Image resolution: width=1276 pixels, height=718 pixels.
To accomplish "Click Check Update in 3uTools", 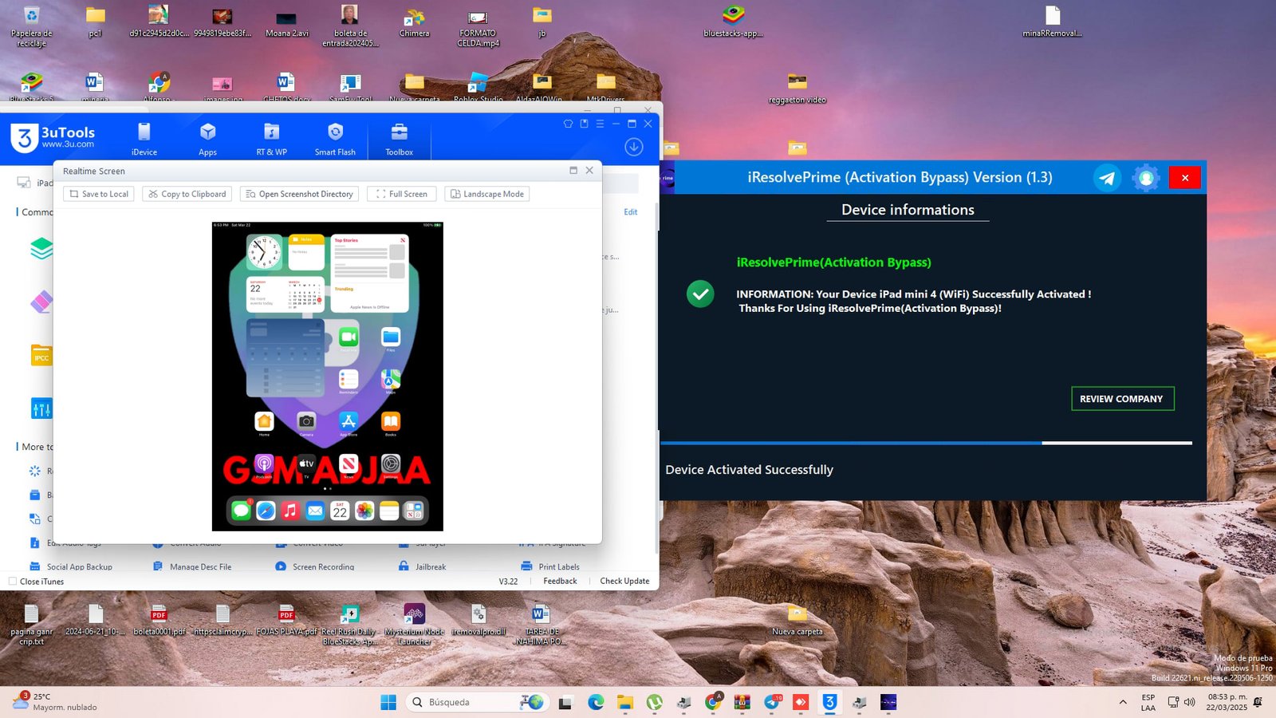I will 624,582.
